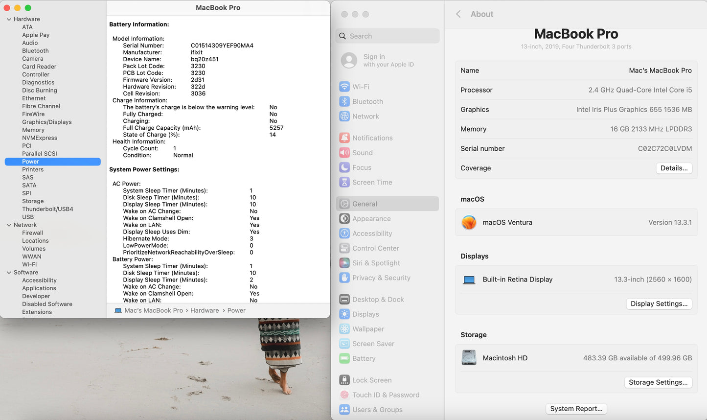Click the Coverage Details button
Viewport: 707px width, 420px height.
point(673,168)
